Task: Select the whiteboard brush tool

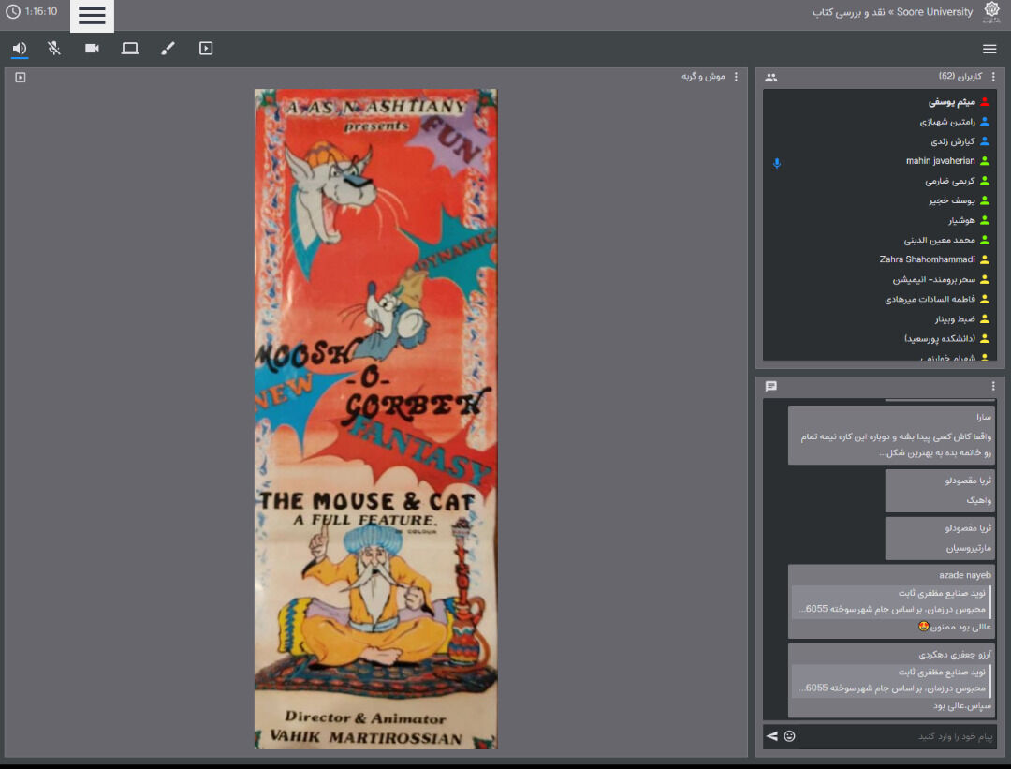Action: [x=168, y=49]
